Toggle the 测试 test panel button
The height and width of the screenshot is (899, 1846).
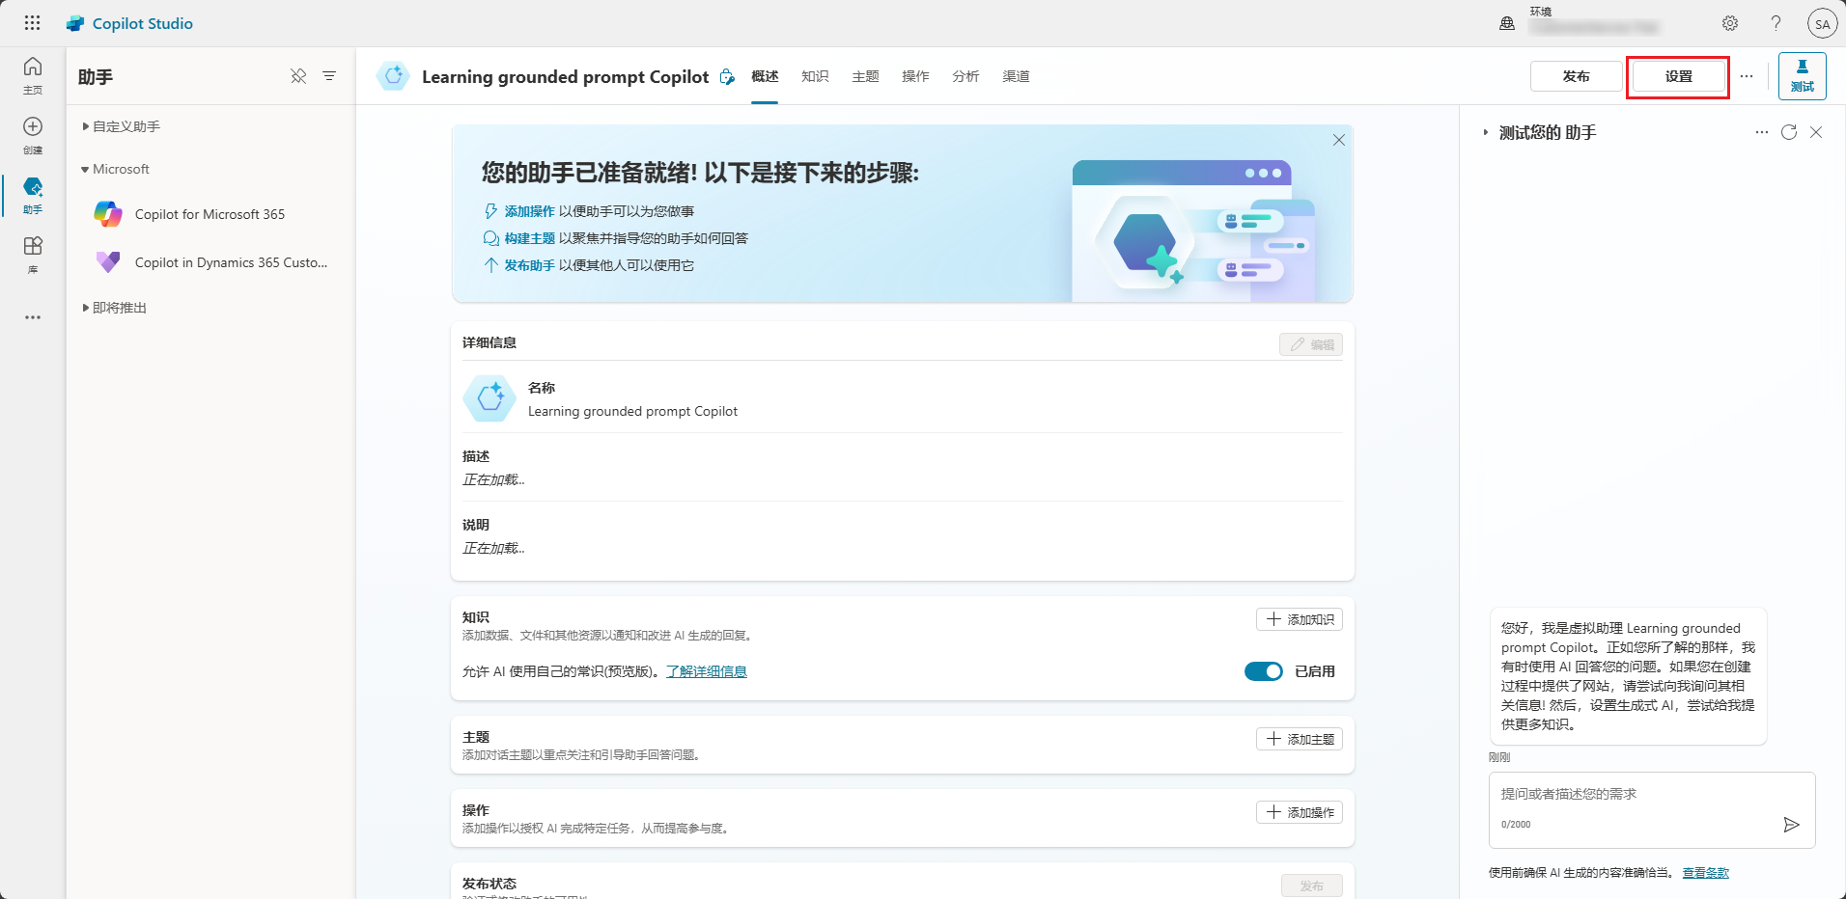pos(1802,76)
